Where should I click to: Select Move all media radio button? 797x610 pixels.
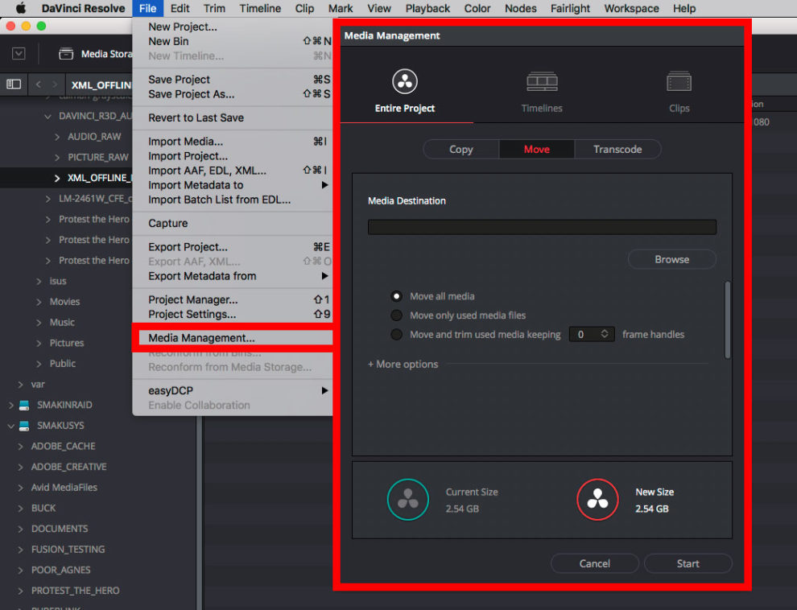click(x=396, y=296)
